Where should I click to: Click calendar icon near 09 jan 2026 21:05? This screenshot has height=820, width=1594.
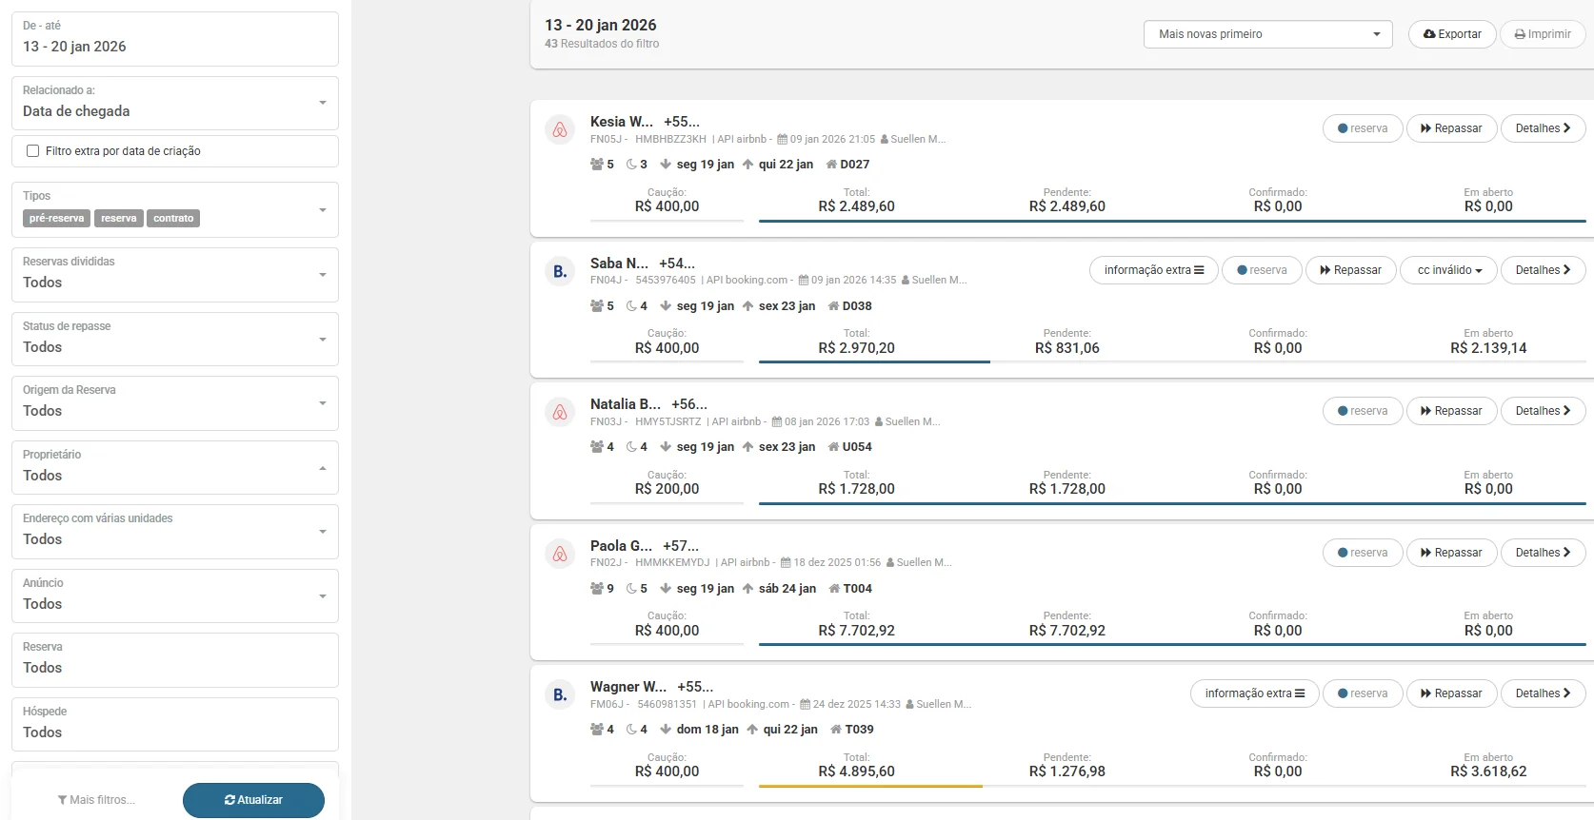click(783, 139)
